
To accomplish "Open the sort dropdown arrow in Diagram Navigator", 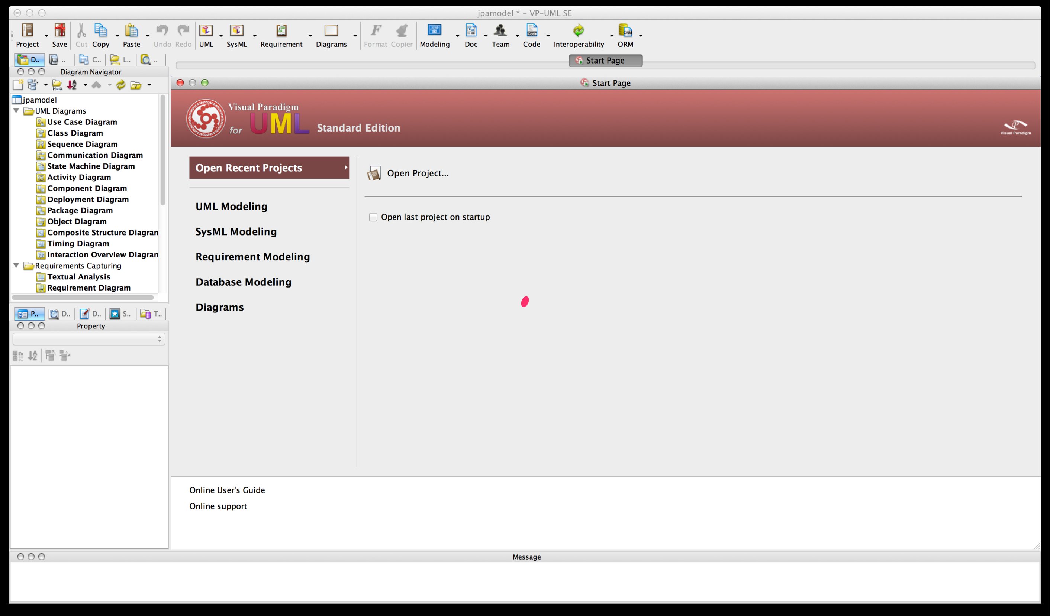I will [85, 85].
